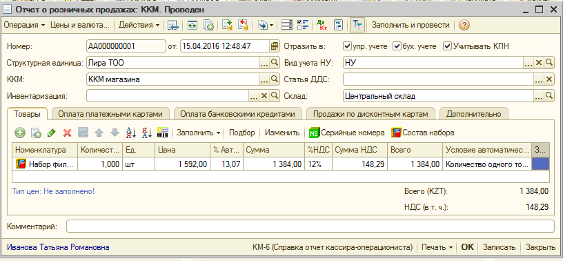Choose Структурная единица via ellipsis button

coord(264,63)
